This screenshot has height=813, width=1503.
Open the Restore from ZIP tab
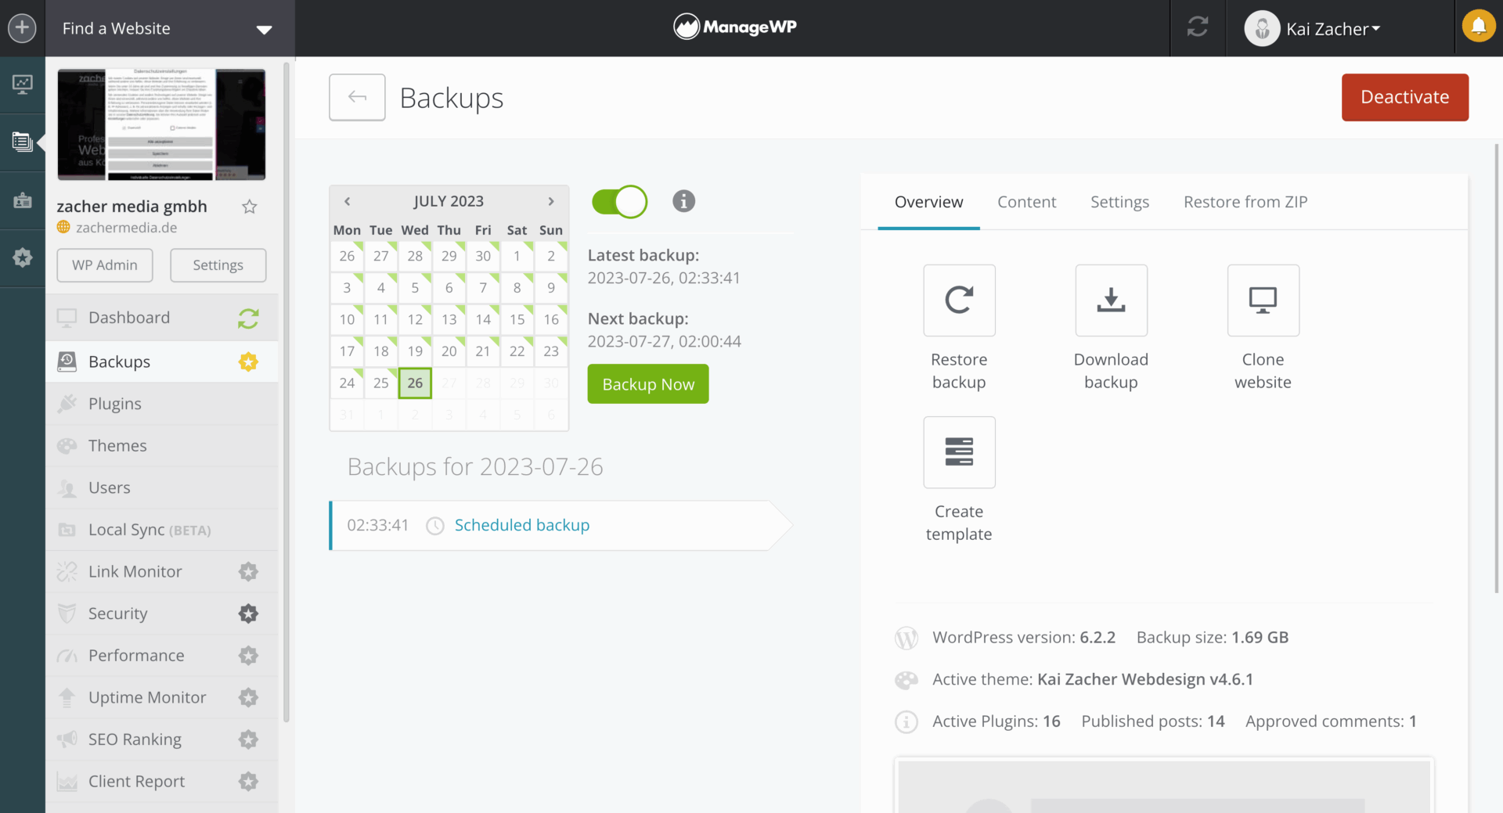(x=1245, y=202)
